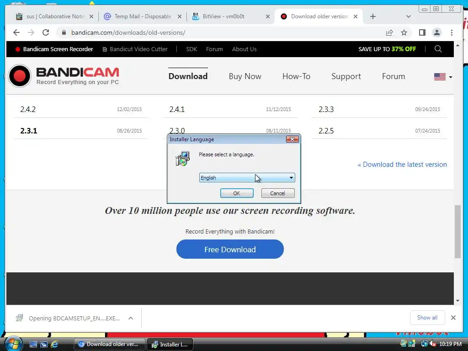Click the muted volume tray icon

click(x=432, y=344)
